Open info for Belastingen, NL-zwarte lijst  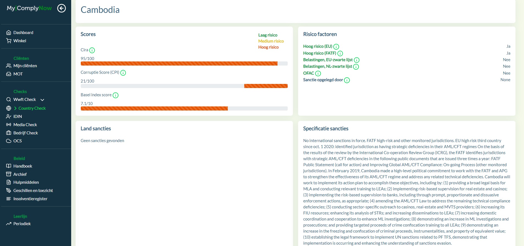click(x=356, y=67)
